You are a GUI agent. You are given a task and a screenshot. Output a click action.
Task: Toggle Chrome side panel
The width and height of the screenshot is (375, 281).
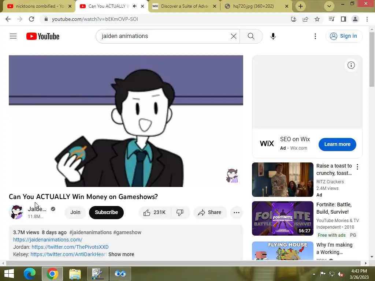pos(344,19)
